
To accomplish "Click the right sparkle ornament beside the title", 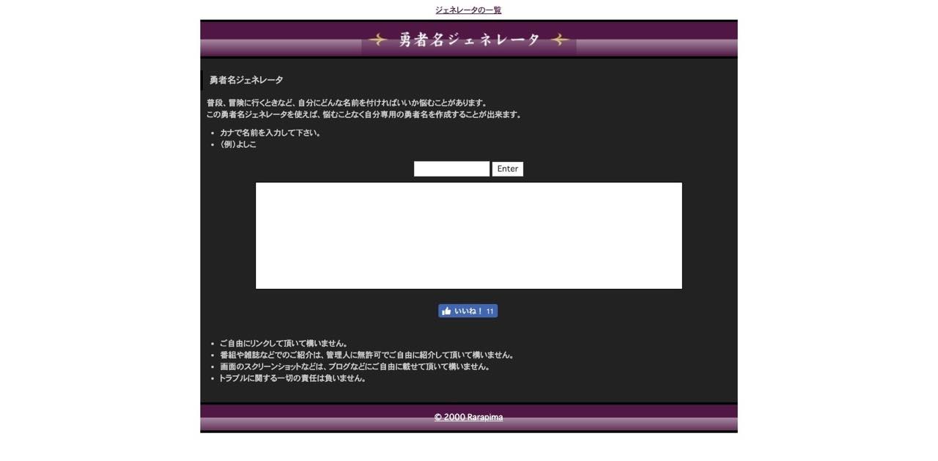I will (559, 40).
